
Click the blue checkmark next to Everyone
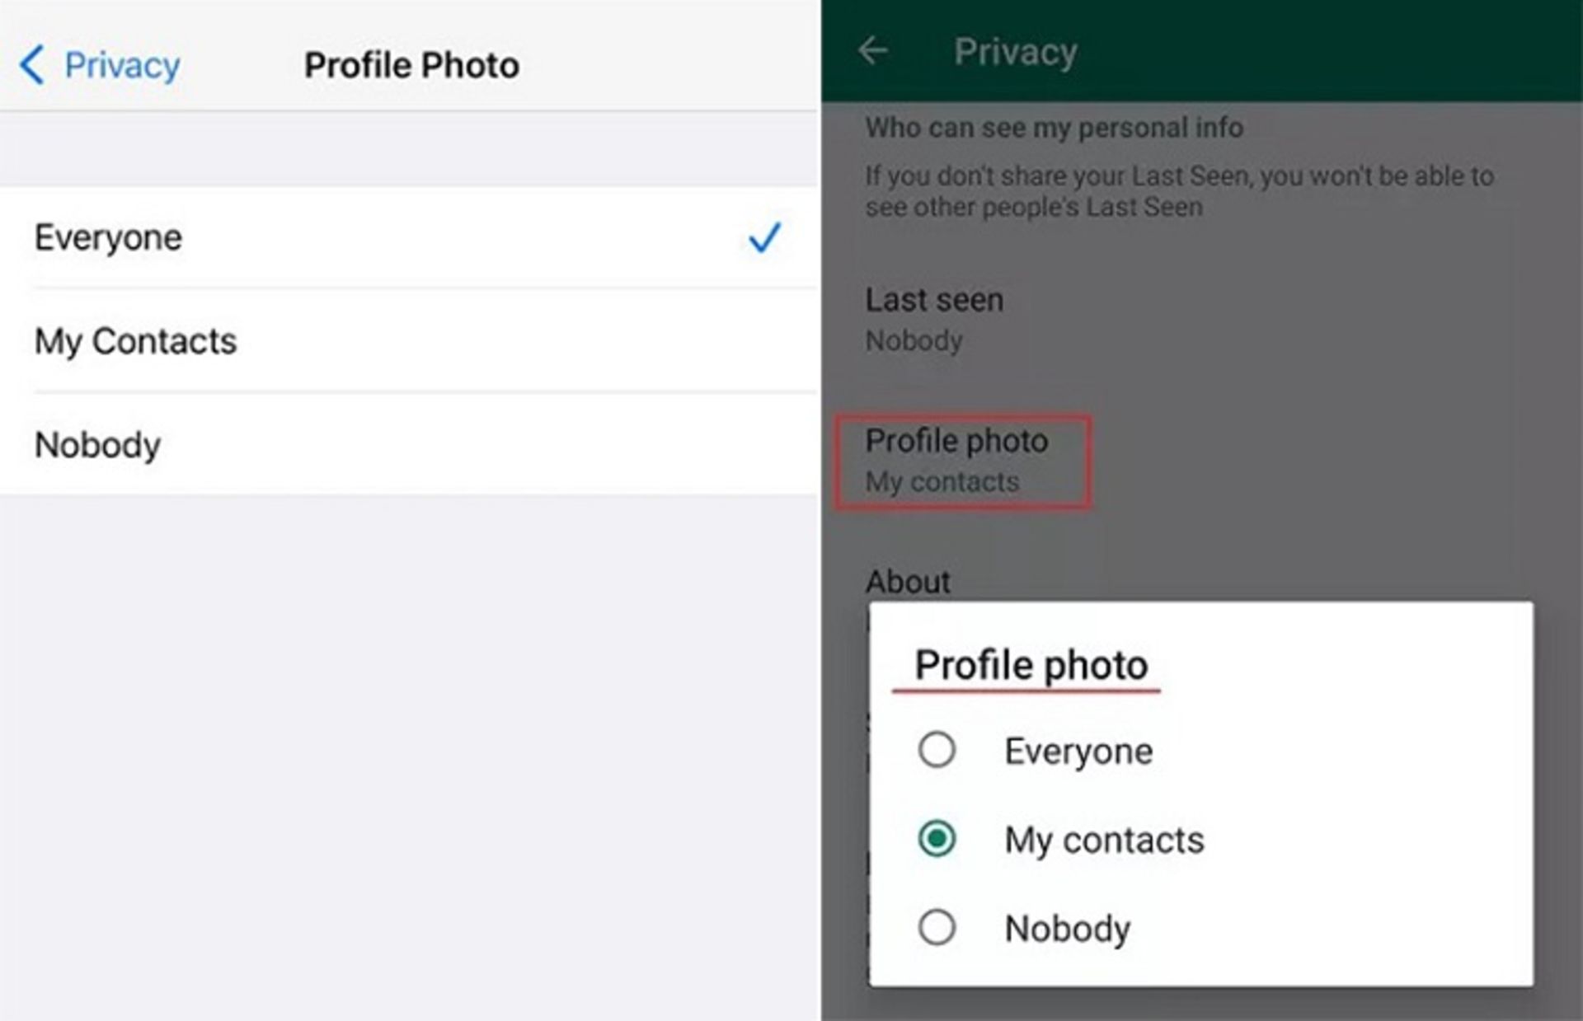[x=764, y=237]
